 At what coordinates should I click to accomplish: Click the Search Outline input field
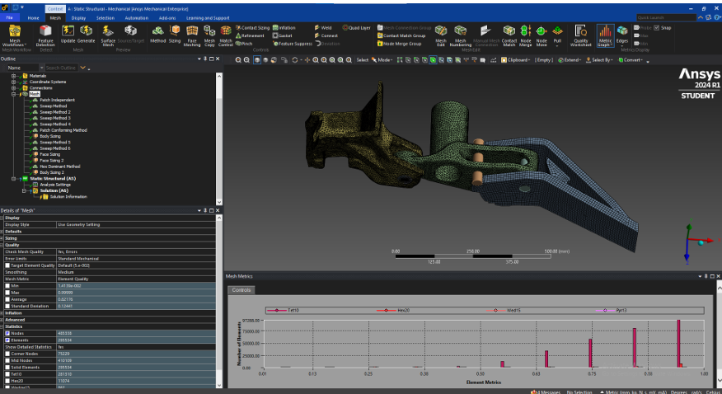tap(60, 68)
